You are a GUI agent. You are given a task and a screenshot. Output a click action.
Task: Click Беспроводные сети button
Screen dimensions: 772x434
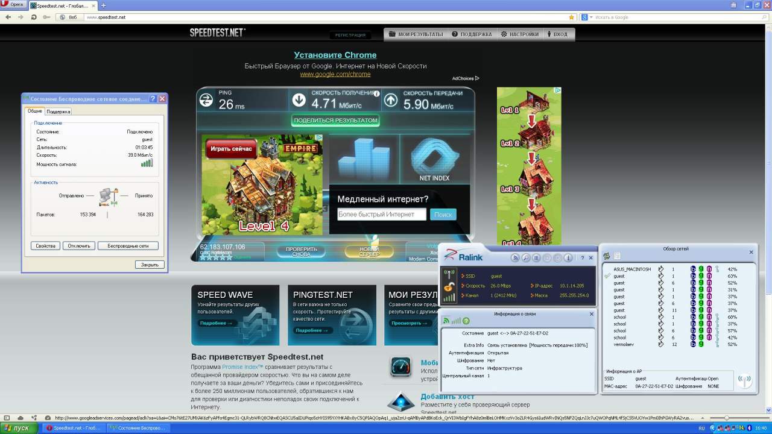[x=128, y=246]
